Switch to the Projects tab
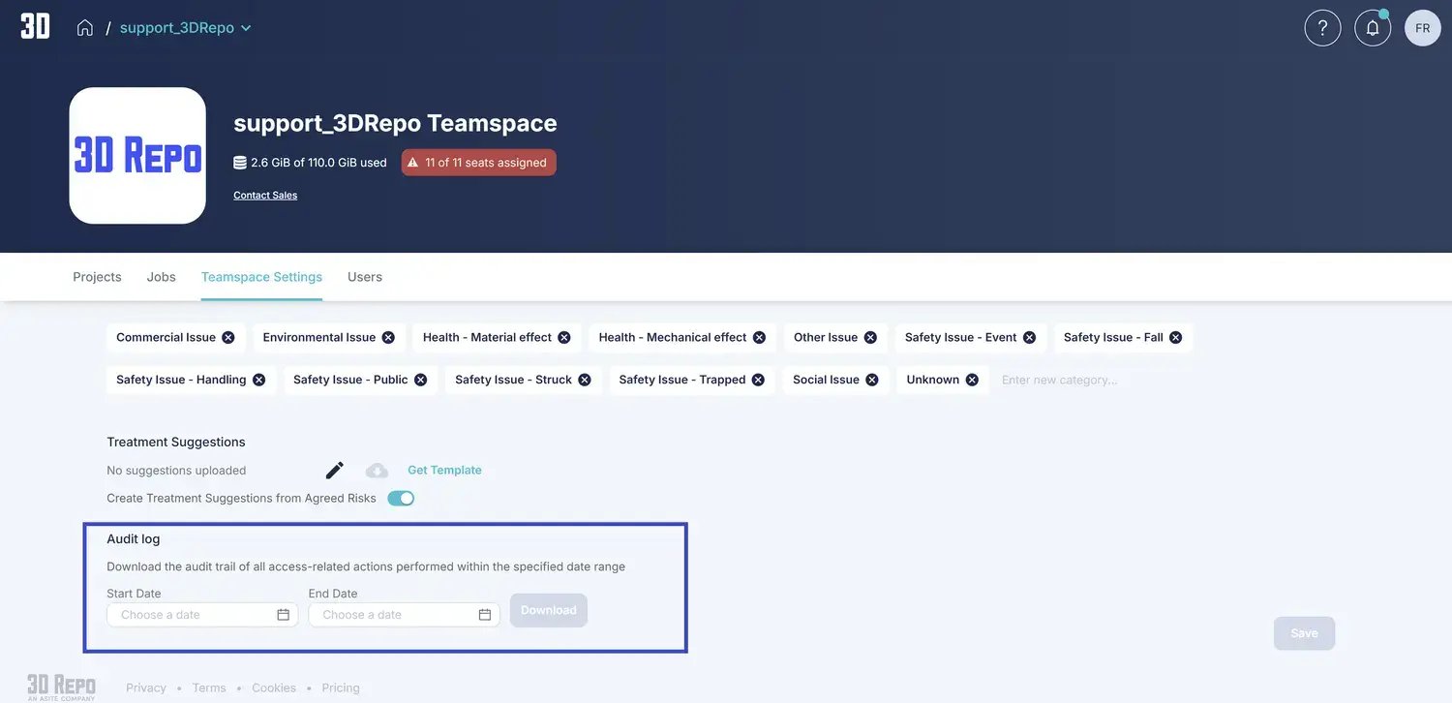This screenshot has height=703, width=1452. (x=98, y=277)
